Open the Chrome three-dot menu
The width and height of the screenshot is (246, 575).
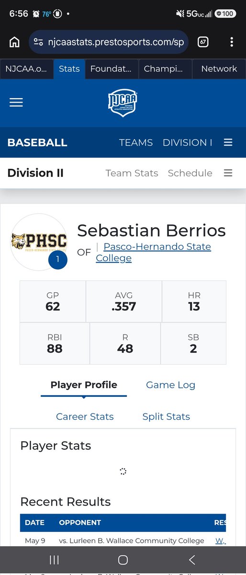[x=232, y=42]
